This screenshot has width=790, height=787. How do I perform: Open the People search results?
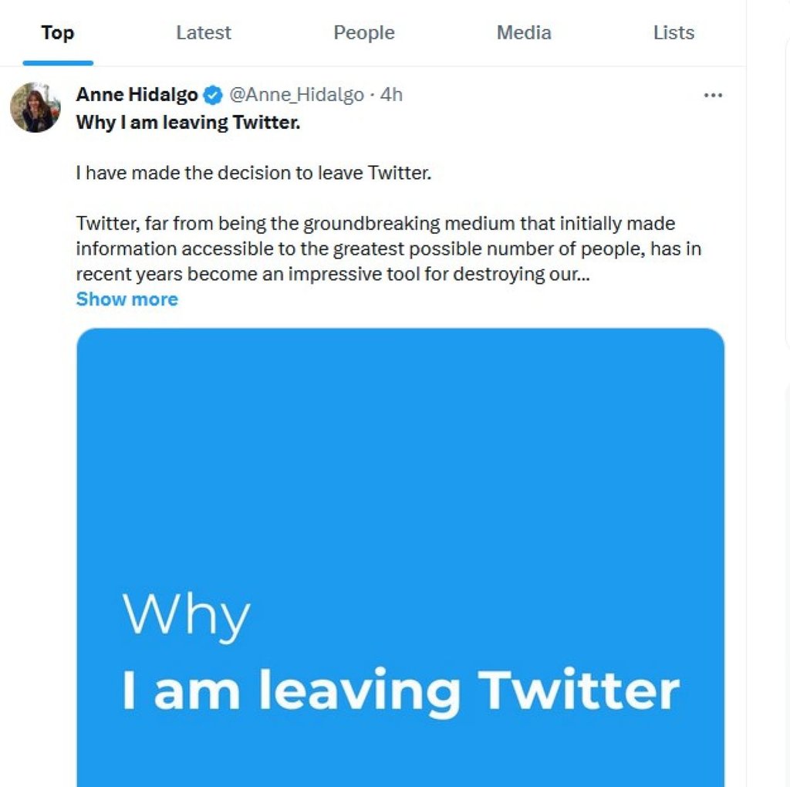363,32
